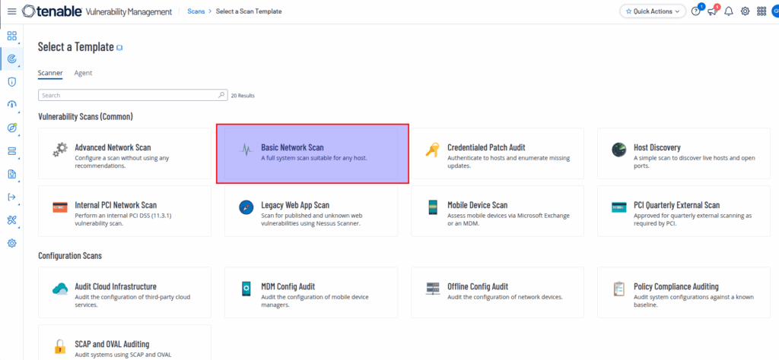This screenshot has height=360, width=779.
Task: Expand the Quick Actions dropdown
Action: (x=652, y=11)
